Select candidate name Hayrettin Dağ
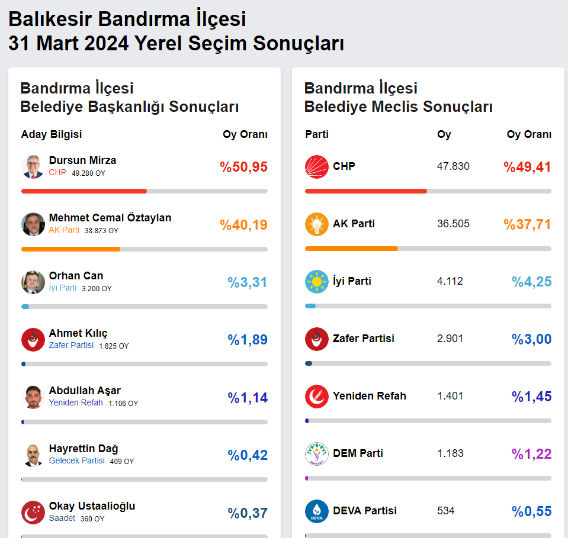The height and width of the screenshot is (538, 568). [84, 449]
